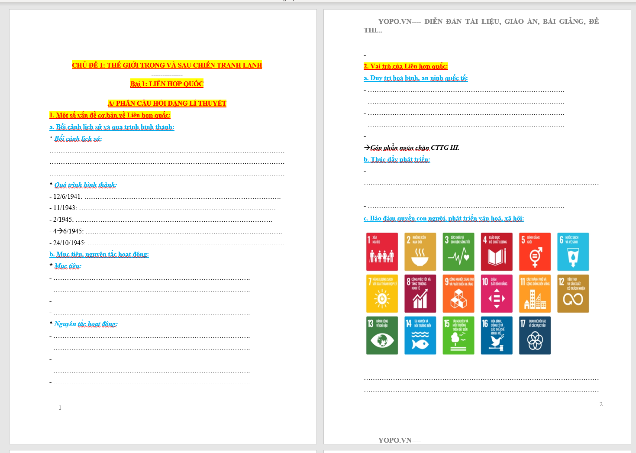Select heading 'A/ PHẦN CÂU HỎI DẠNG LÍ THUYẾT'
The width and height of the screenshot is (636, 453).
(x=167, y=103)
